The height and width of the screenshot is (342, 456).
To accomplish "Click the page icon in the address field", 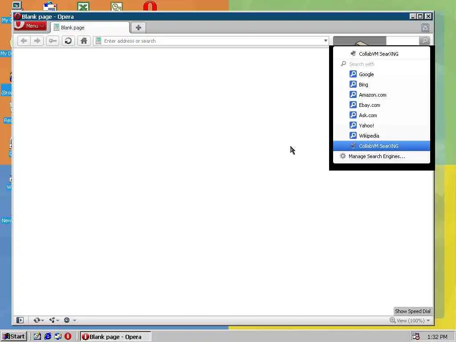I will tap(98, 41).
